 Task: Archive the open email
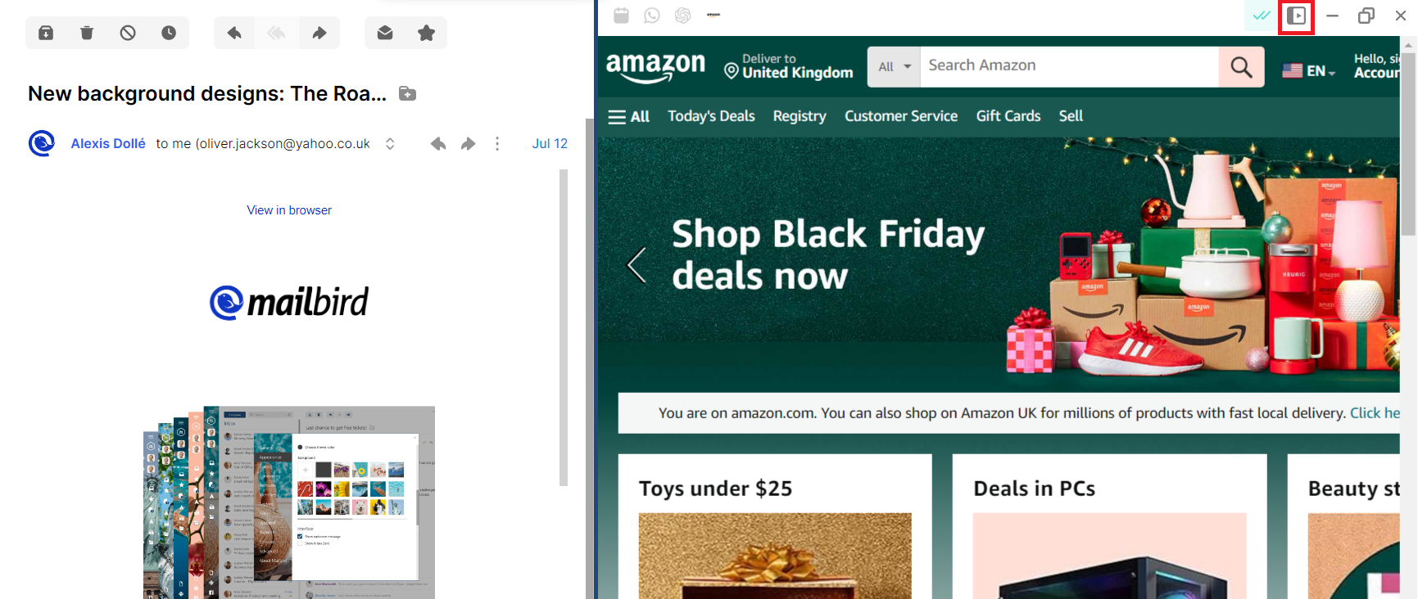click(46, 33)
